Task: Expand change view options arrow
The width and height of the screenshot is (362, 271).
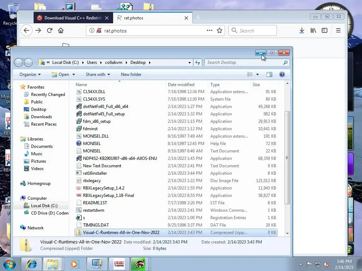Action: [257, 74]
